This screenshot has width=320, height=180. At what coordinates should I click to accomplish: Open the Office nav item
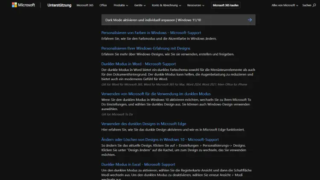pyautogui.click(x=103, y=5)
